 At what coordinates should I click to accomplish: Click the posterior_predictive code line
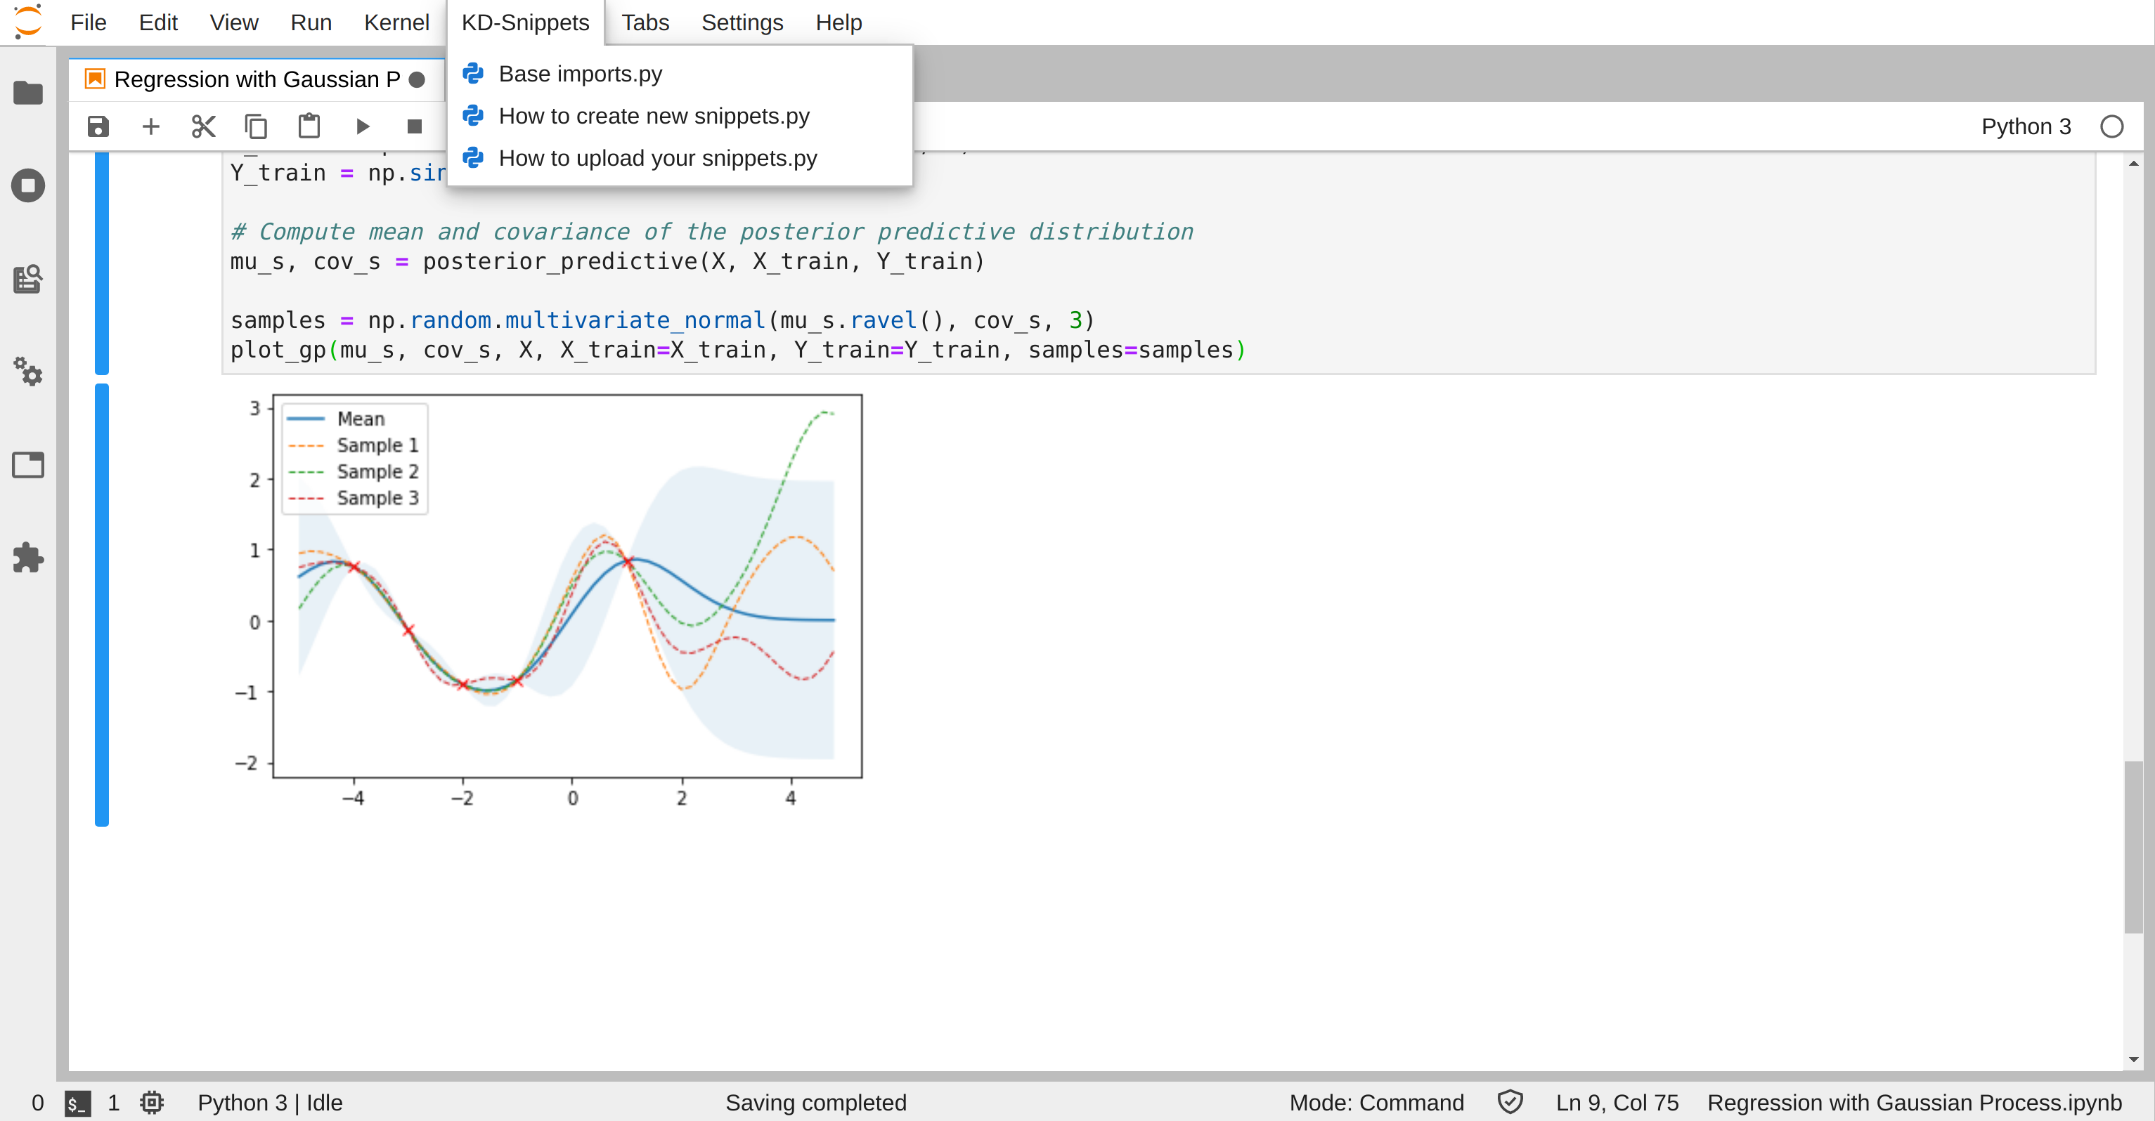tap(607, 262)
